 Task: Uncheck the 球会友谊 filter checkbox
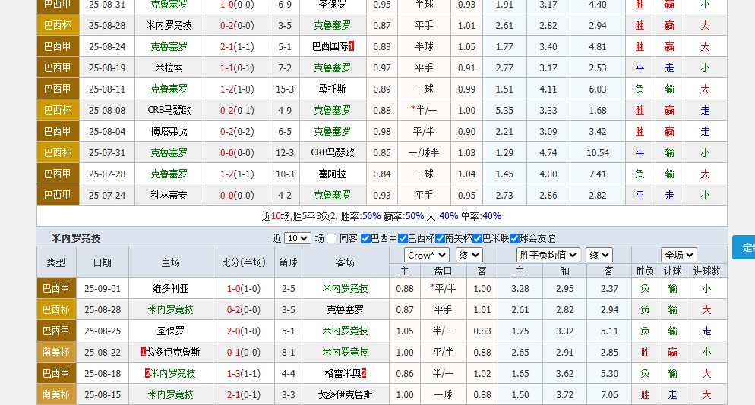click(x=514, y=238)
